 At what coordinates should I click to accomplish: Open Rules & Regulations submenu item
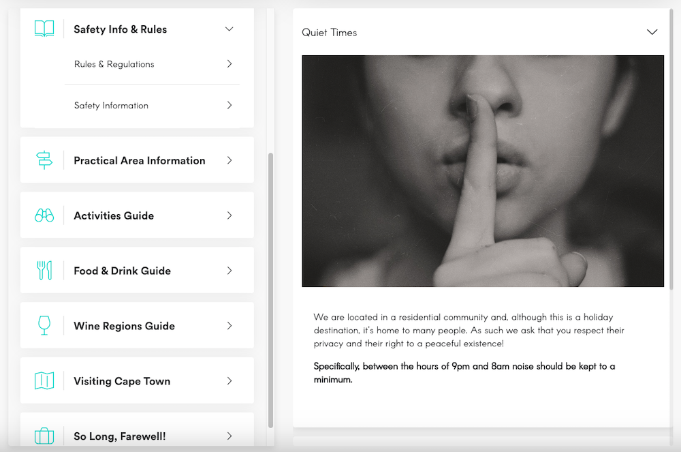click(x=152, y=64)
